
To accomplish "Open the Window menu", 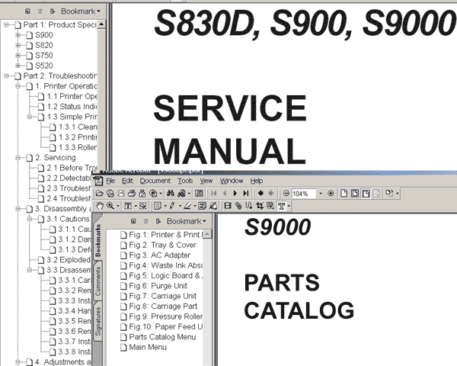I will click(232, 181).
